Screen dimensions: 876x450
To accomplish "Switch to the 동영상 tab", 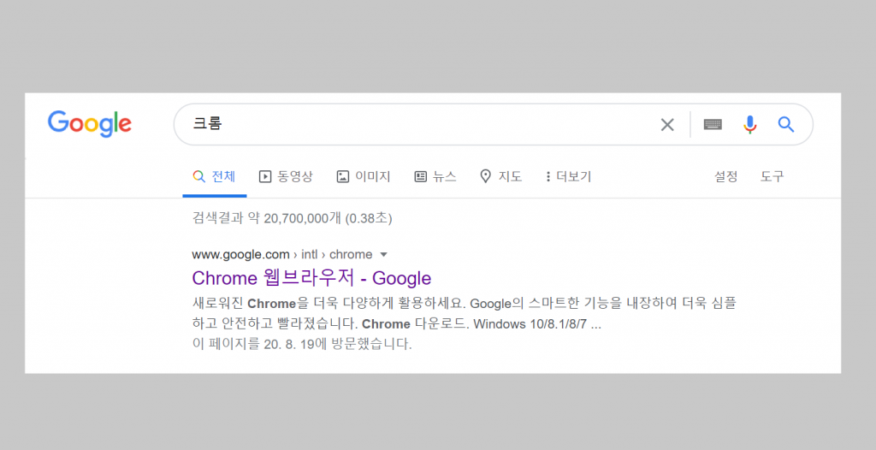I will point(286,176).
